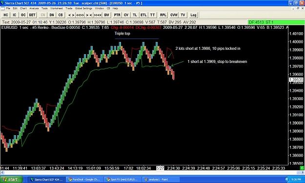
Task: Click the chart document icon beside File menu
Action: 2,8
